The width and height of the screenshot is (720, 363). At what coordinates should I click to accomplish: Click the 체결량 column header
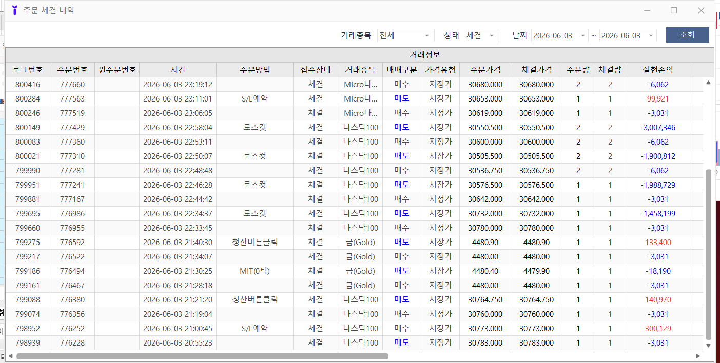[x=610, y=70]
